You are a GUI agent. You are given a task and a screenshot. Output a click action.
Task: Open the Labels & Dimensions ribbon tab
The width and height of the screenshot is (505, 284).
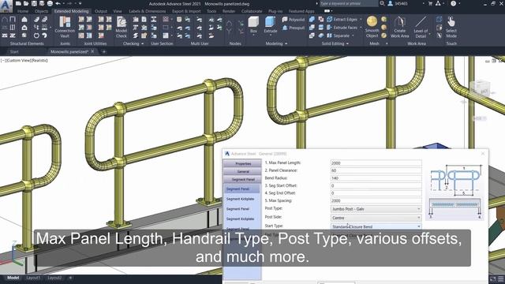click(x=148, y=11)
